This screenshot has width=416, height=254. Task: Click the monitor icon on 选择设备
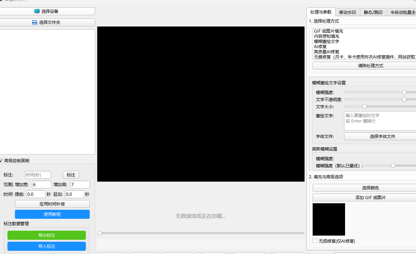[x=37, y=11]
